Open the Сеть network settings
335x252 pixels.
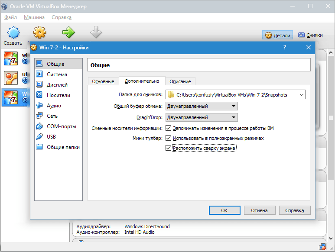(52, 116)
